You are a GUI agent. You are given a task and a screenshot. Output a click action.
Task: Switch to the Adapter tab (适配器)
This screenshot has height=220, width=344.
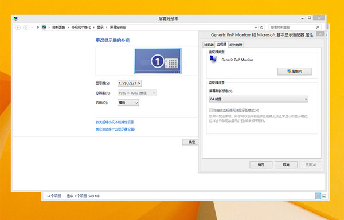pos(209,45)
